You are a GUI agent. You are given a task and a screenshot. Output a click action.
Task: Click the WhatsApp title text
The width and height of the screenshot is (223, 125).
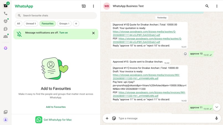click(x=24, y=6)
